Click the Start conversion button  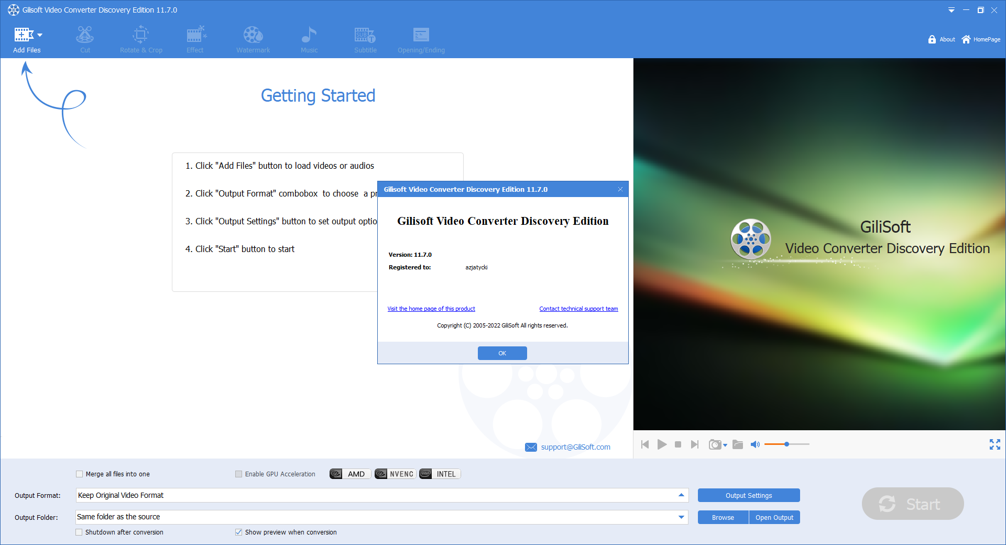[x=913, y=504]
